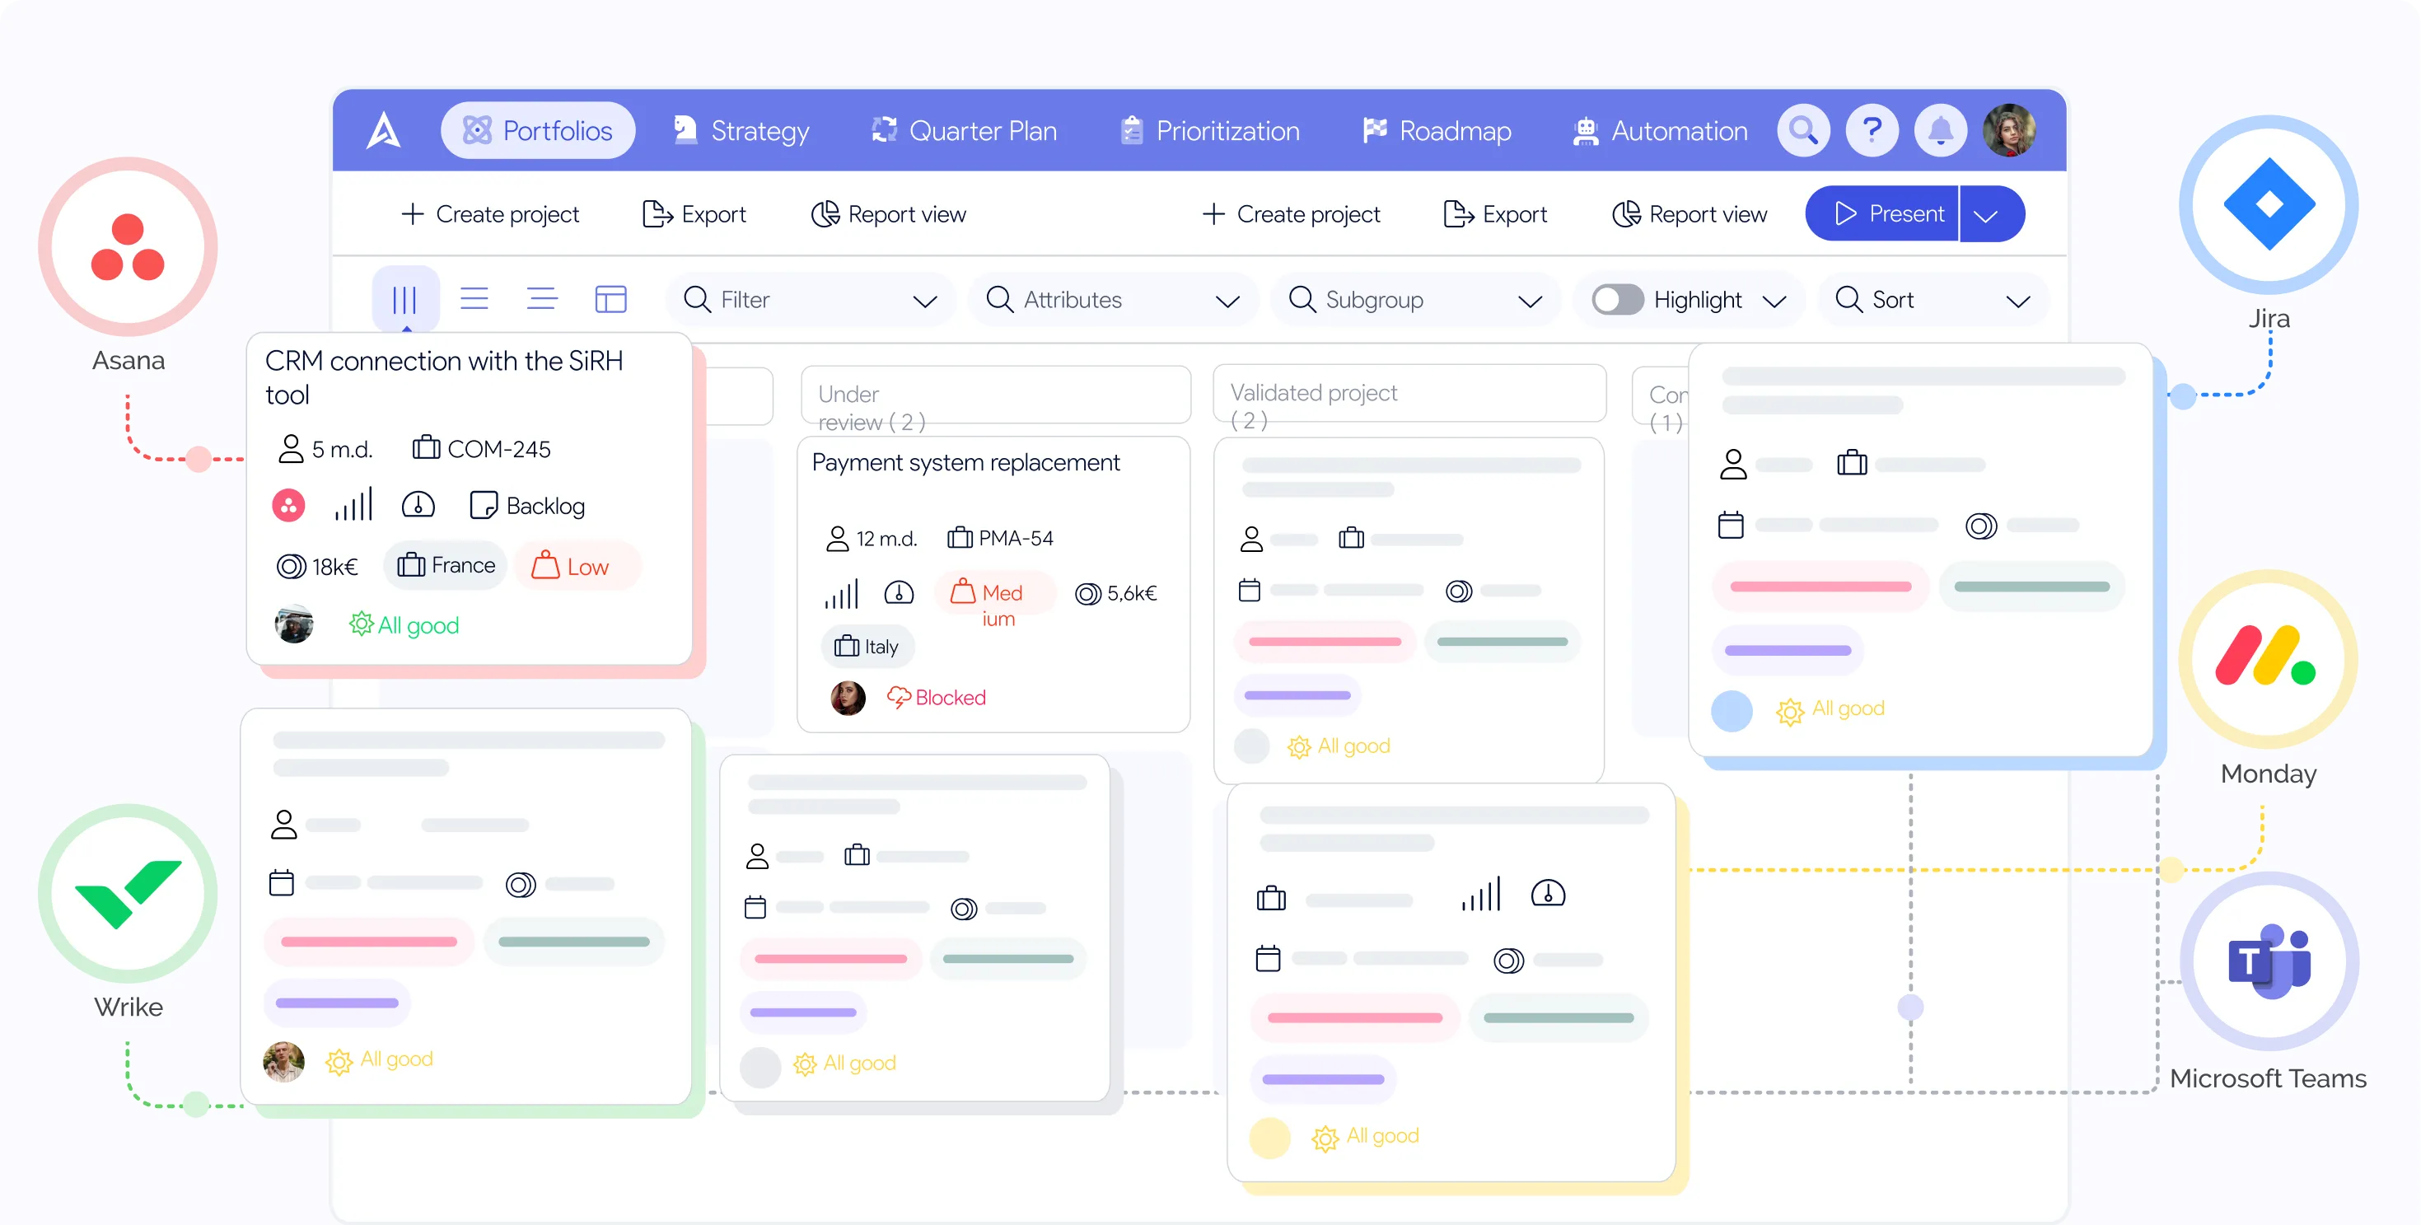Click the gauge icon on Payment card

(899, 592)
